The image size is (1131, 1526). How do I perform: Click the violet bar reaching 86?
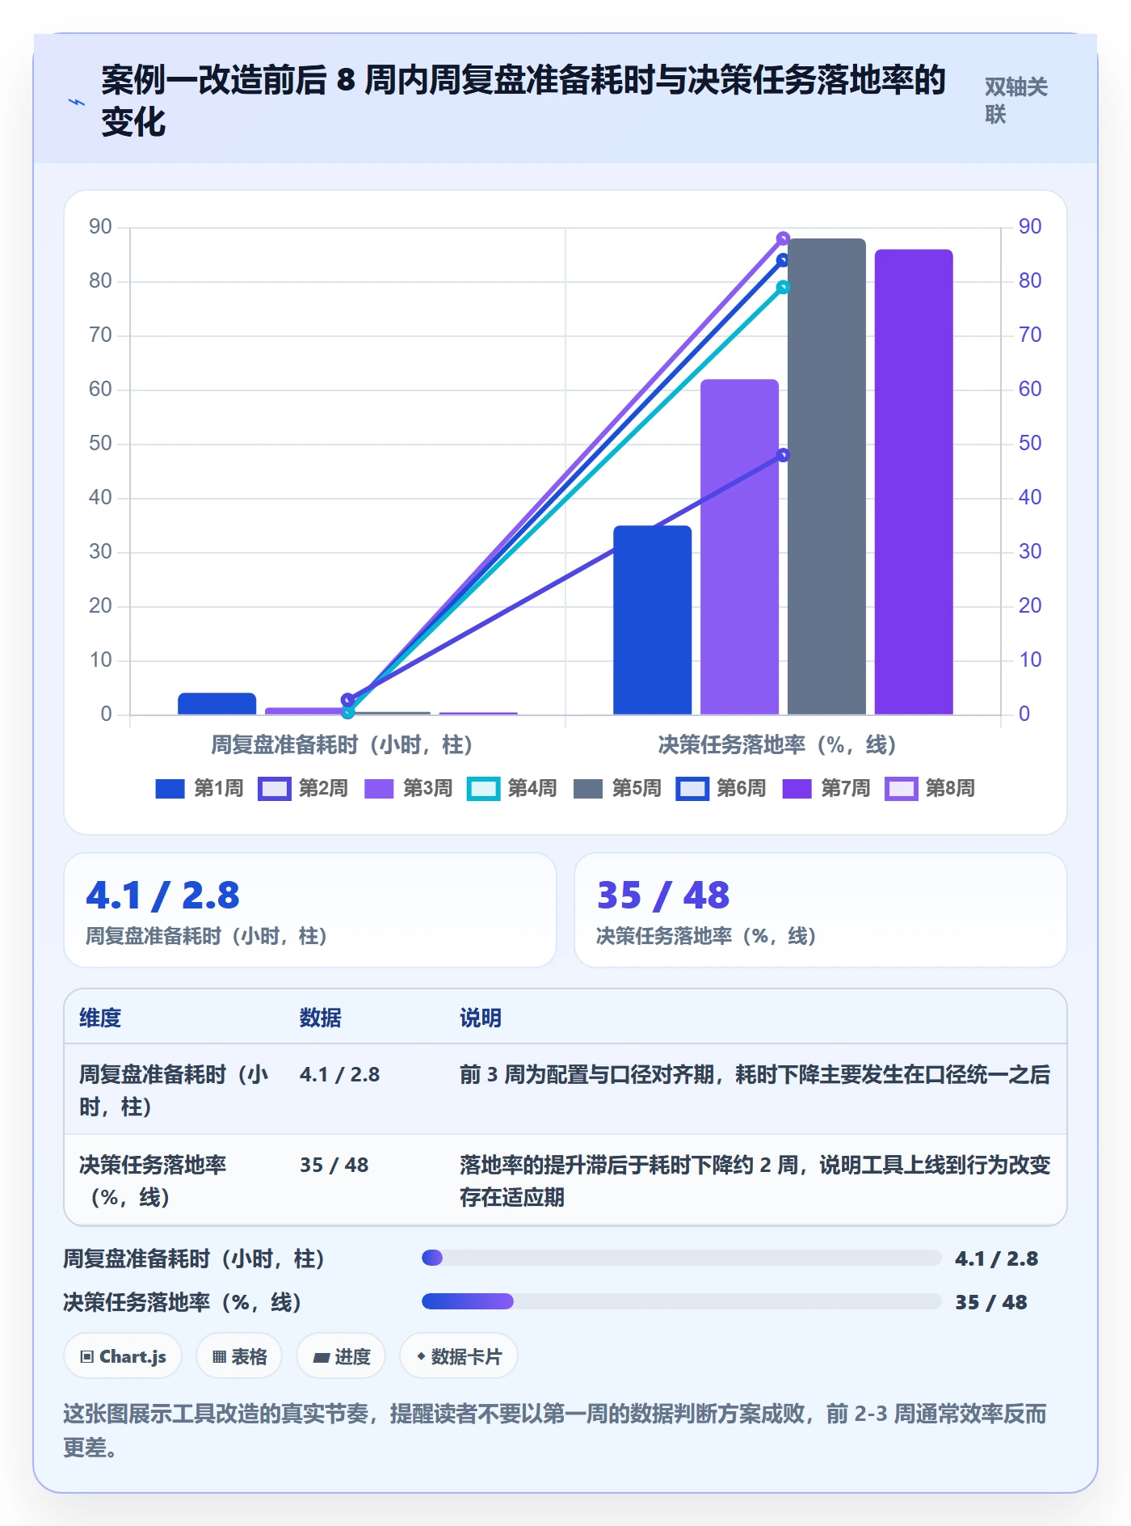point(914,483)
